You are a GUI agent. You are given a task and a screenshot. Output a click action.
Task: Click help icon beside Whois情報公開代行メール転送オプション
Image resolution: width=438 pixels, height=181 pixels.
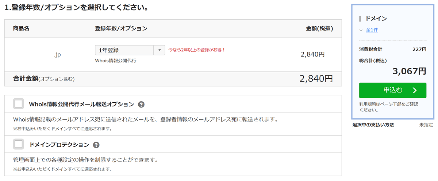(142, 105)
